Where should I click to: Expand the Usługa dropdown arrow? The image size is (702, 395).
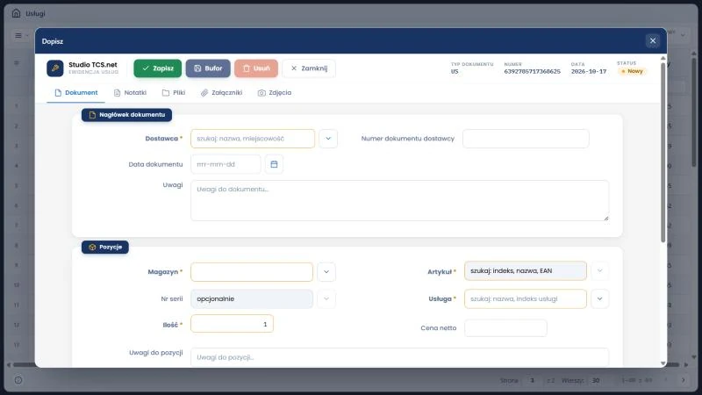click(x=600, y=298)
